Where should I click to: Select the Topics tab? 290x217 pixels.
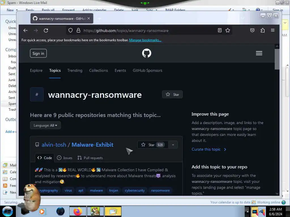tap(55, 70)
